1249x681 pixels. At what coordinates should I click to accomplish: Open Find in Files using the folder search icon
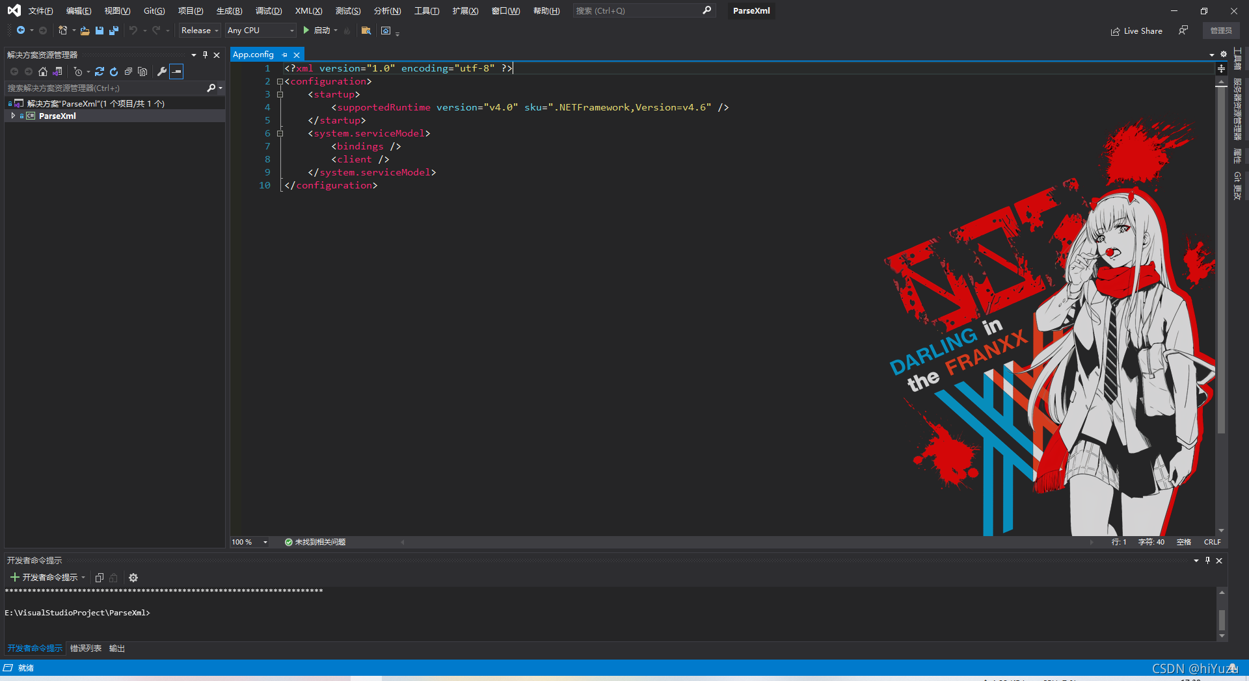point(366,31)
